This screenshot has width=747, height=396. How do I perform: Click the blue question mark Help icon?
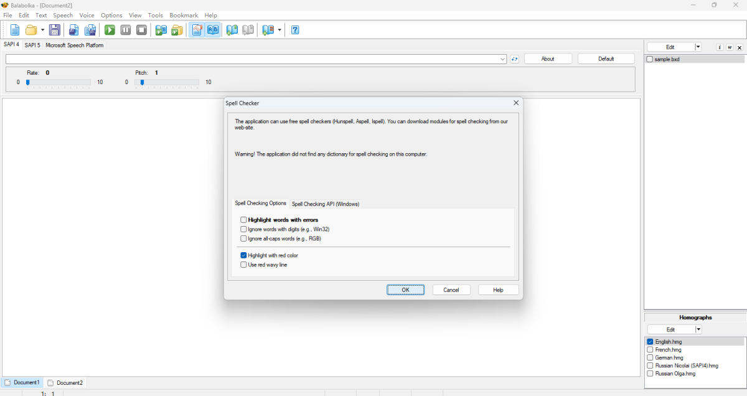click(295, 30)
